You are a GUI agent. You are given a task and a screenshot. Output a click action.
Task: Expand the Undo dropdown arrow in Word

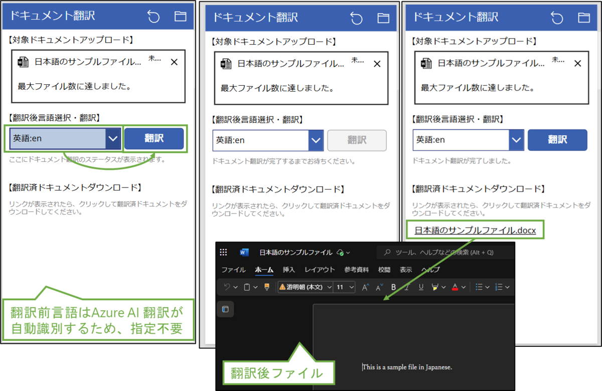pyautogui.click(x=236, y=287)
